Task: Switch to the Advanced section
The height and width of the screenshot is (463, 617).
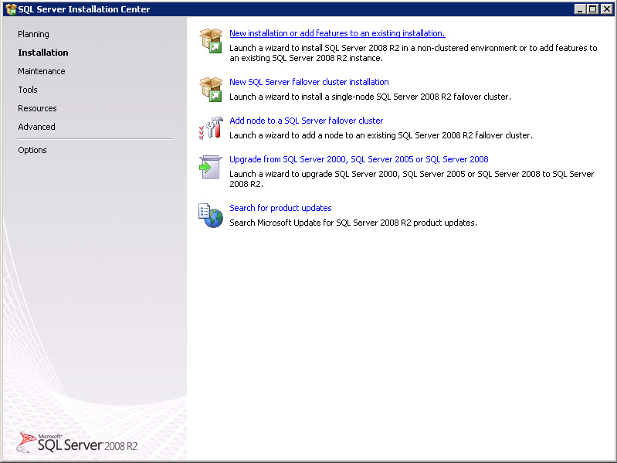Action: [x=36, y=127]
